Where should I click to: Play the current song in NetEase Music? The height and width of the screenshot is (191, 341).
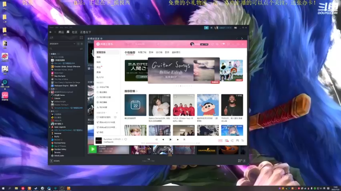[170, 140]
